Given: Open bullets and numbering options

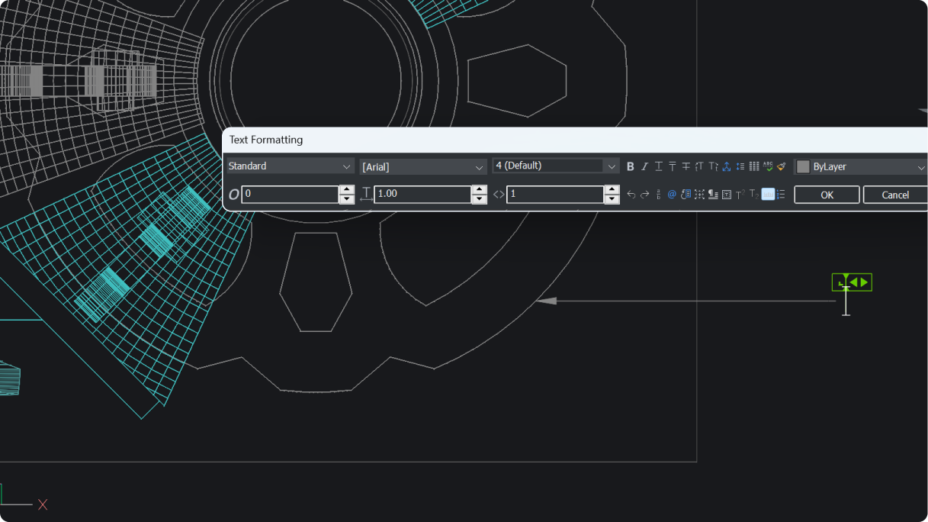Looking at the screenshot, I should click(780, 194).
